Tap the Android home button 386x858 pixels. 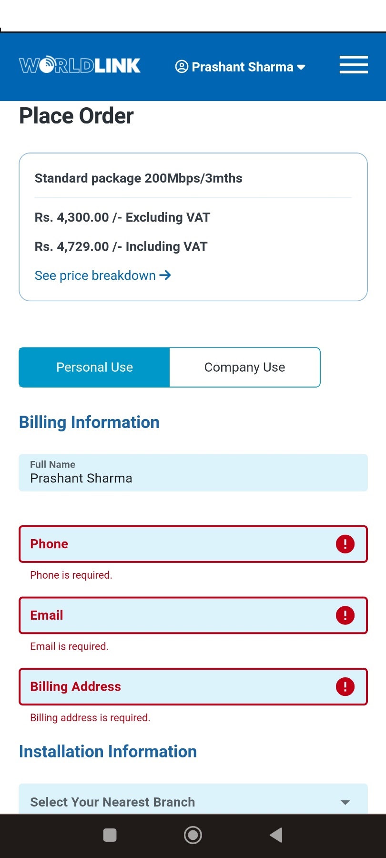pos(193,835)
